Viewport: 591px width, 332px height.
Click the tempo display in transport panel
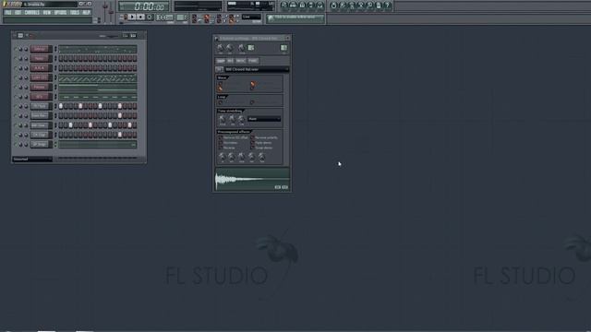coord(164,18)
